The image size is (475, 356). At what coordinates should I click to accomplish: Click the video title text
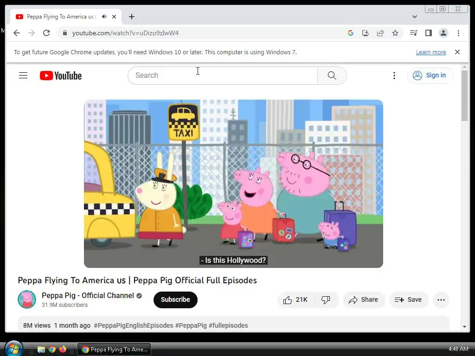coord(137,280)
